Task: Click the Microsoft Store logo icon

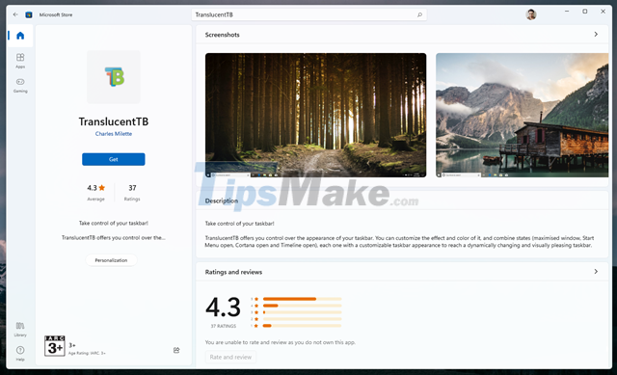Action: (29, 14)
